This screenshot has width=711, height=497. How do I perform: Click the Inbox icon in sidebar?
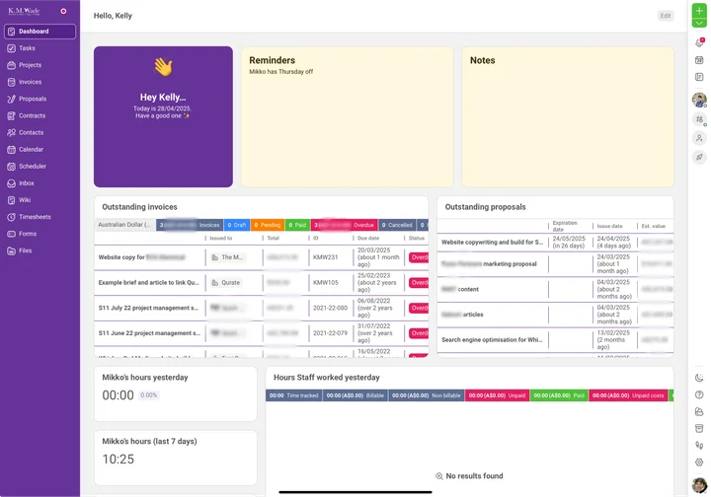[x=11, y=183]
